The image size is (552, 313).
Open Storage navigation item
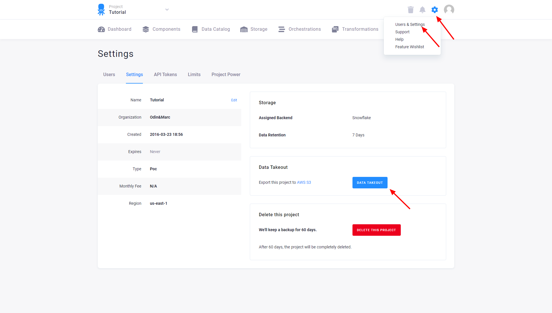pyautogui.click(x=254, y=29)
